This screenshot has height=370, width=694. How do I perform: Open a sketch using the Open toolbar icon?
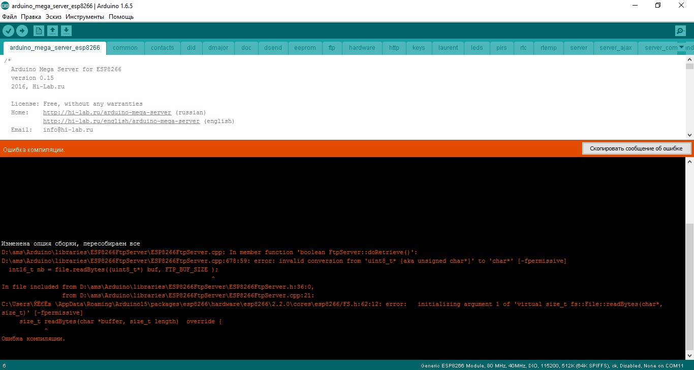click(x=52, y=31)
